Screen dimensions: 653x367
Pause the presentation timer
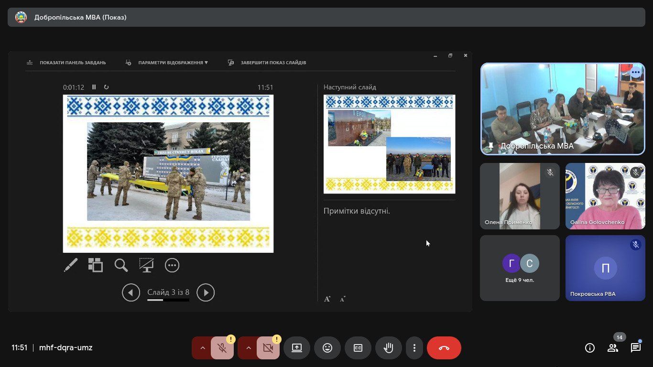pos(94,87)
